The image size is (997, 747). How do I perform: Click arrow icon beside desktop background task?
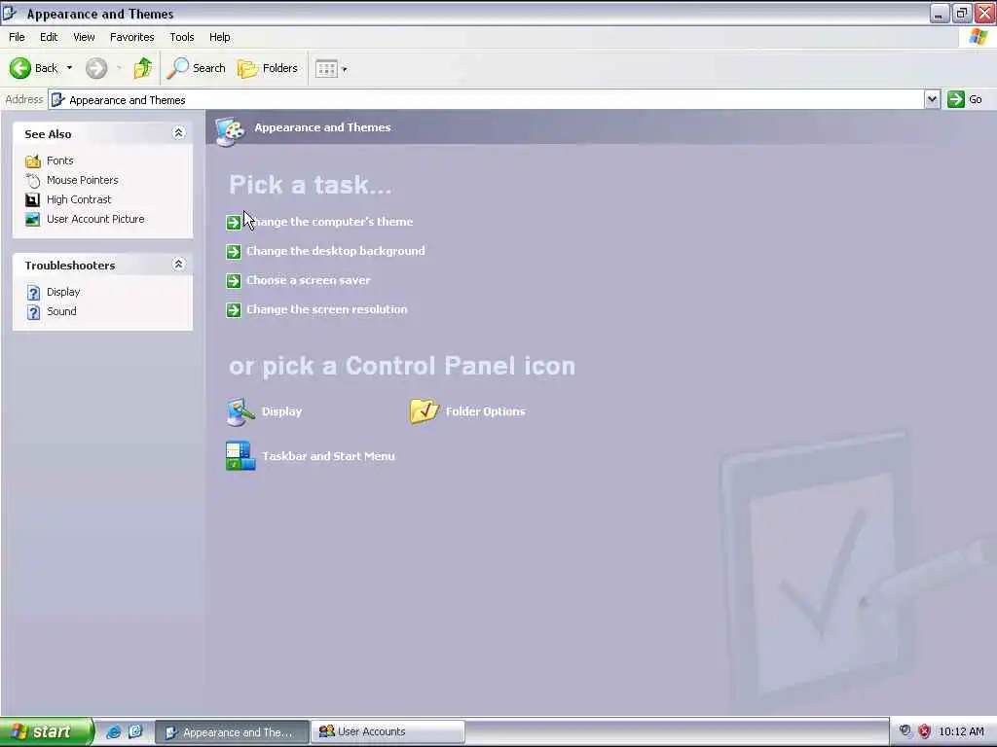click(234, 252)
